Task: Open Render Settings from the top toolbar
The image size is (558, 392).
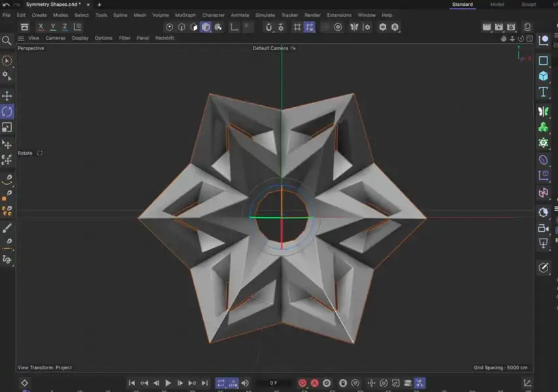Action: 510,27
